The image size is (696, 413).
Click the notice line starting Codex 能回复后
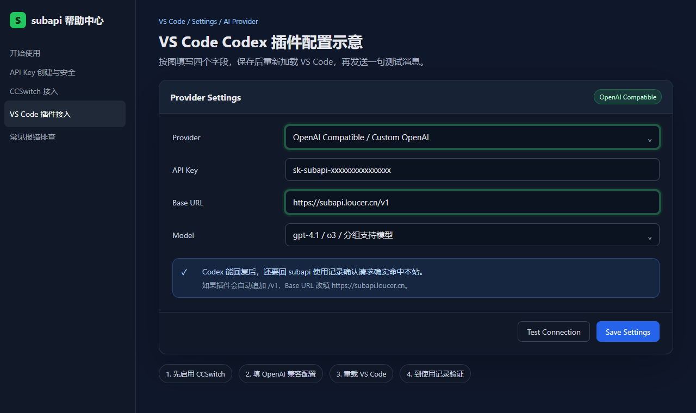[313, 272]
